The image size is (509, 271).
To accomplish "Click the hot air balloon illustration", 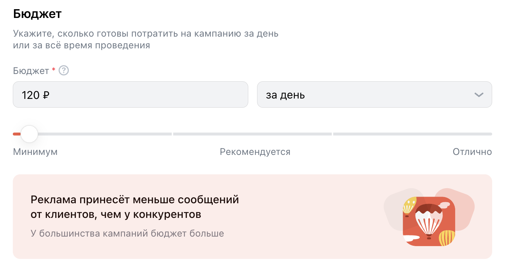I will [429, 221].
